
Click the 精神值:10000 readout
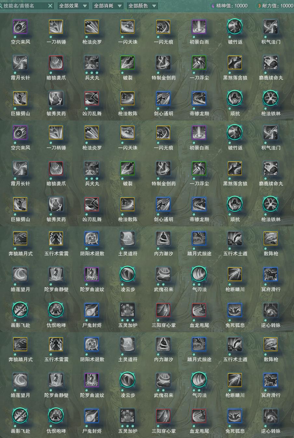click(229, 6)
